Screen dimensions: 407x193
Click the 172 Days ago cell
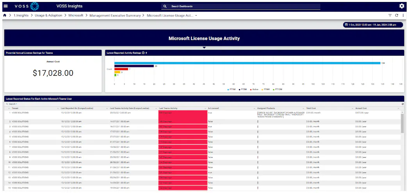pyautogui.click(x=183, y=142)
